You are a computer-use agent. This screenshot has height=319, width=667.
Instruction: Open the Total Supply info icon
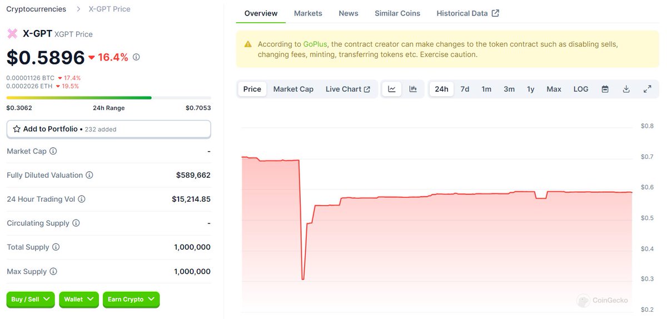[56, 247]
